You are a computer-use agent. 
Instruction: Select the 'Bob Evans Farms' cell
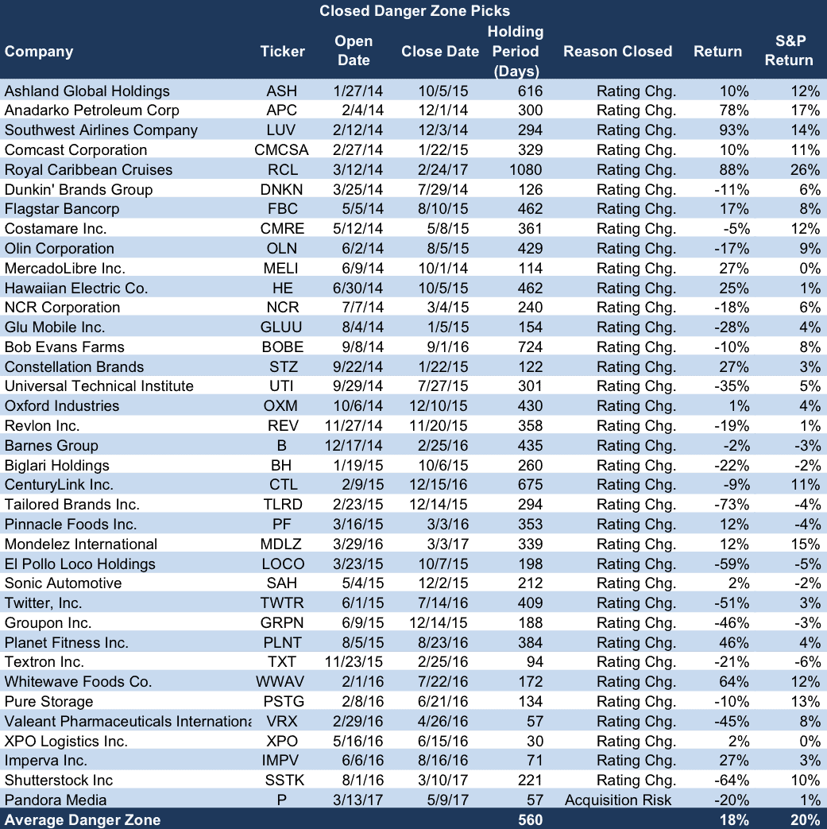[x=64, y=347]
